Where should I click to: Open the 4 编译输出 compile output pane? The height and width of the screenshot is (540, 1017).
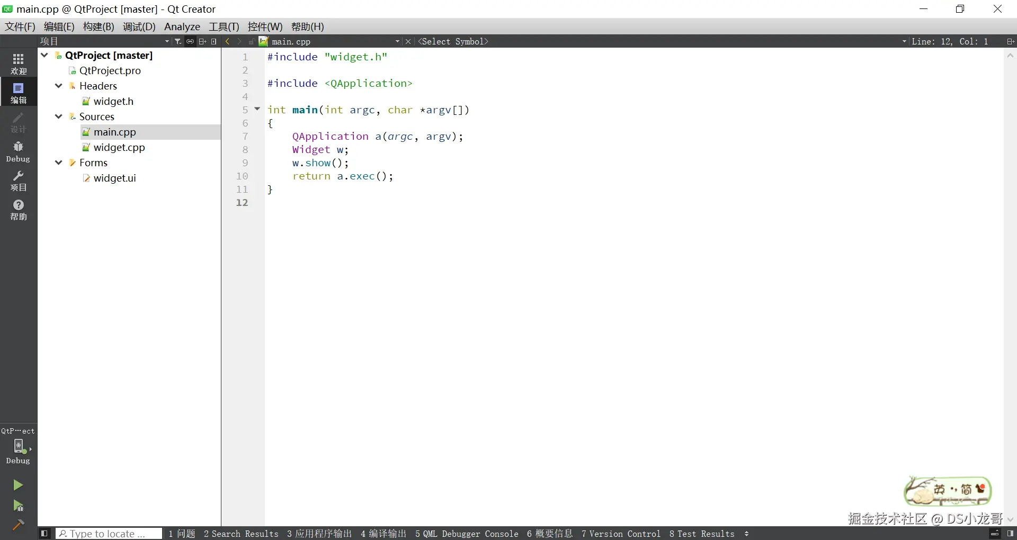click(383, 534)
